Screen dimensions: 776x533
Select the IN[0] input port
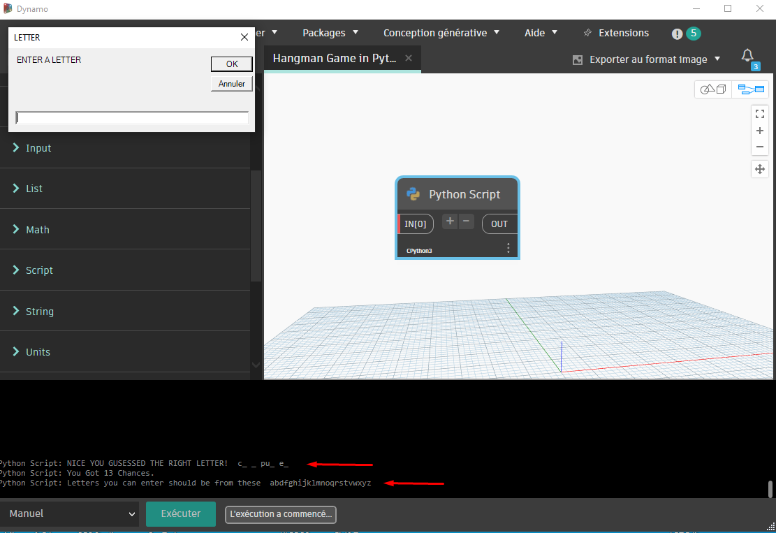(x=416, y=224)
